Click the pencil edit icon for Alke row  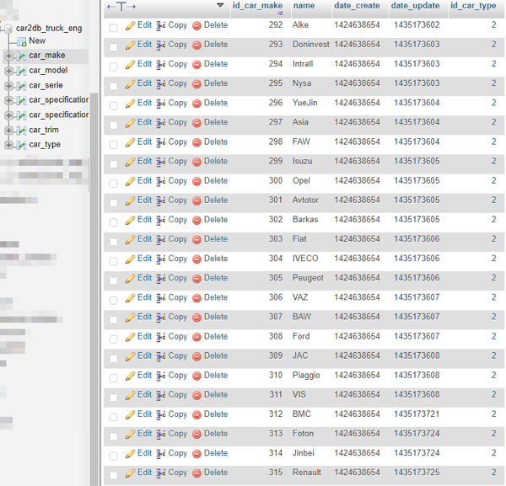tap(130, 26)
